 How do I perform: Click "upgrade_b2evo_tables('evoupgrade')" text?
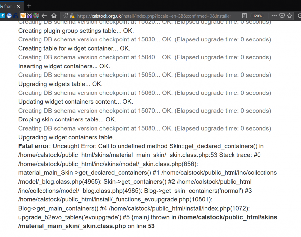[x=70, y=217]
